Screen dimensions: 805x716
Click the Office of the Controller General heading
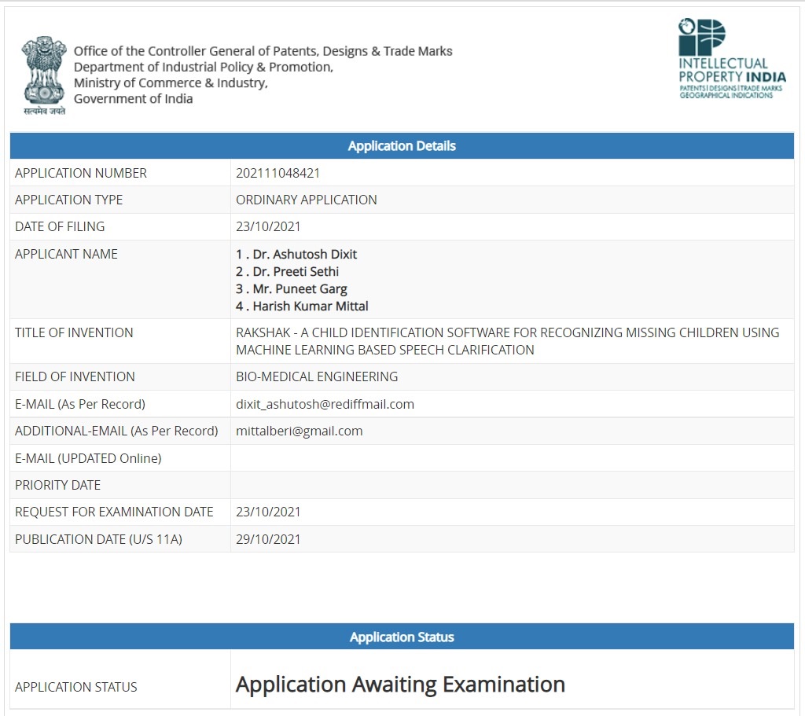click(x=263, y=51)
